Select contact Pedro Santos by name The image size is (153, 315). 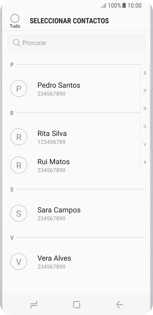click(59, 85)
